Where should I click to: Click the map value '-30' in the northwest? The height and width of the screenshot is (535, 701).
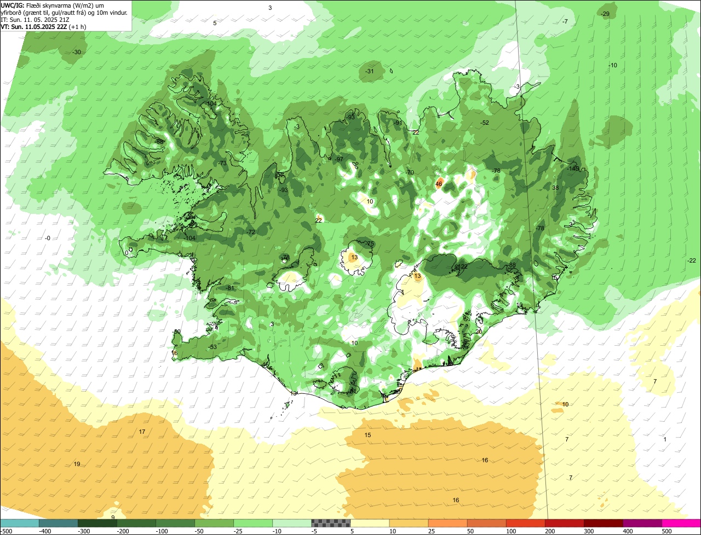click(77, 52)
